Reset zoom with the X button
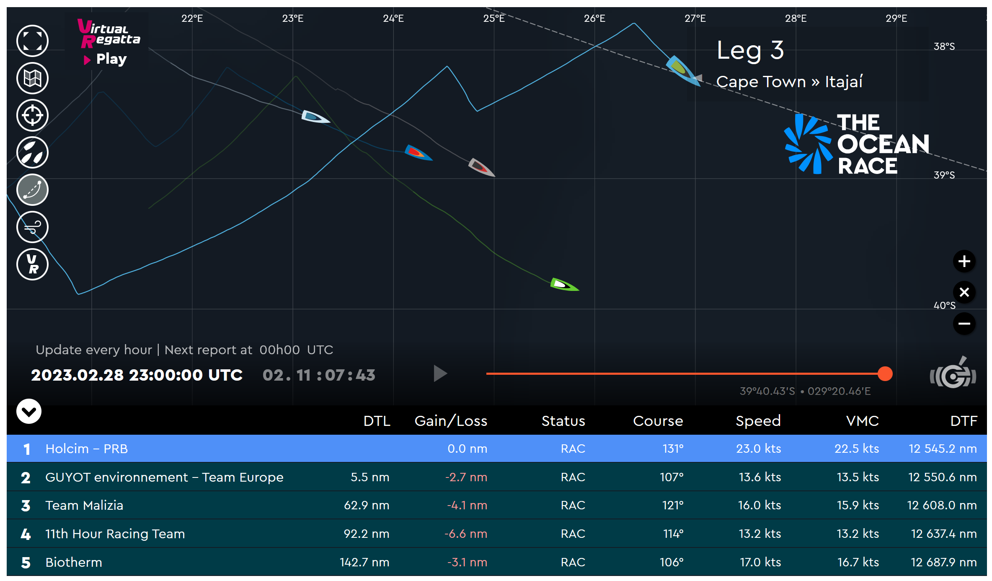992x581 pixels. [x=964, y=292]
